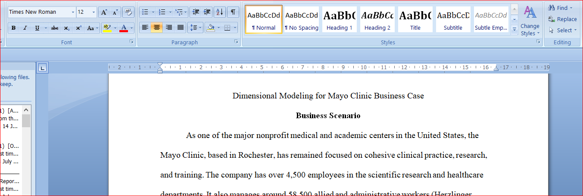Open the Borders dropdown arrow
The height and width of the screenshot is (196, 583).
[236, 28]
